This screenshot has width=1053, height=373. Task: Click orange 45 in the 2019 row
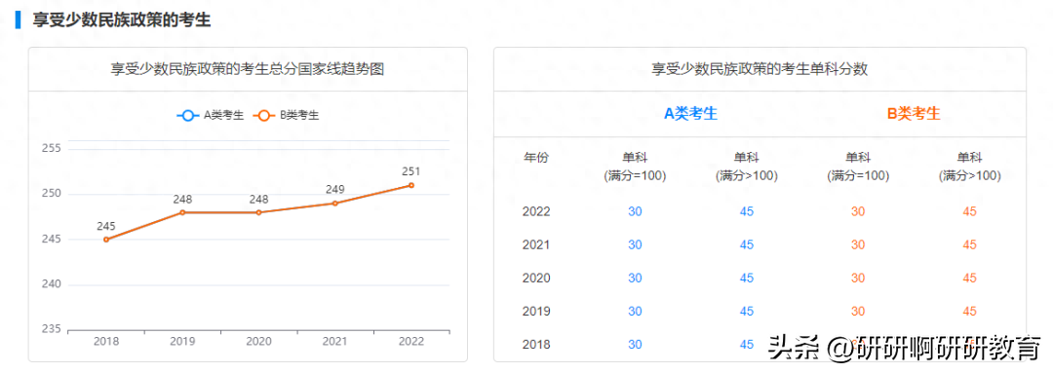click(970, 312)
